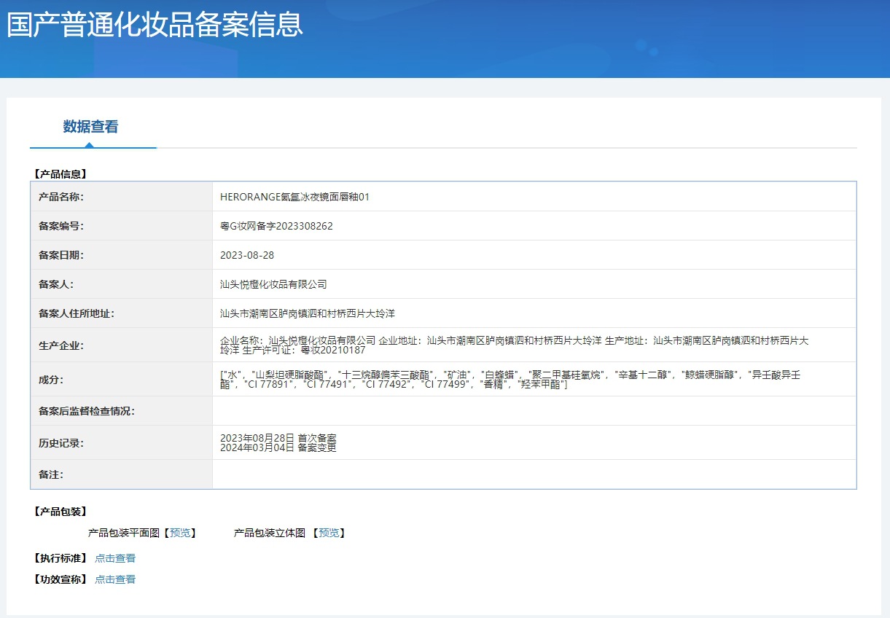The image size is (890, 618).
Task: Click the 【产品信息】 section heading
Action: (60, 174)
